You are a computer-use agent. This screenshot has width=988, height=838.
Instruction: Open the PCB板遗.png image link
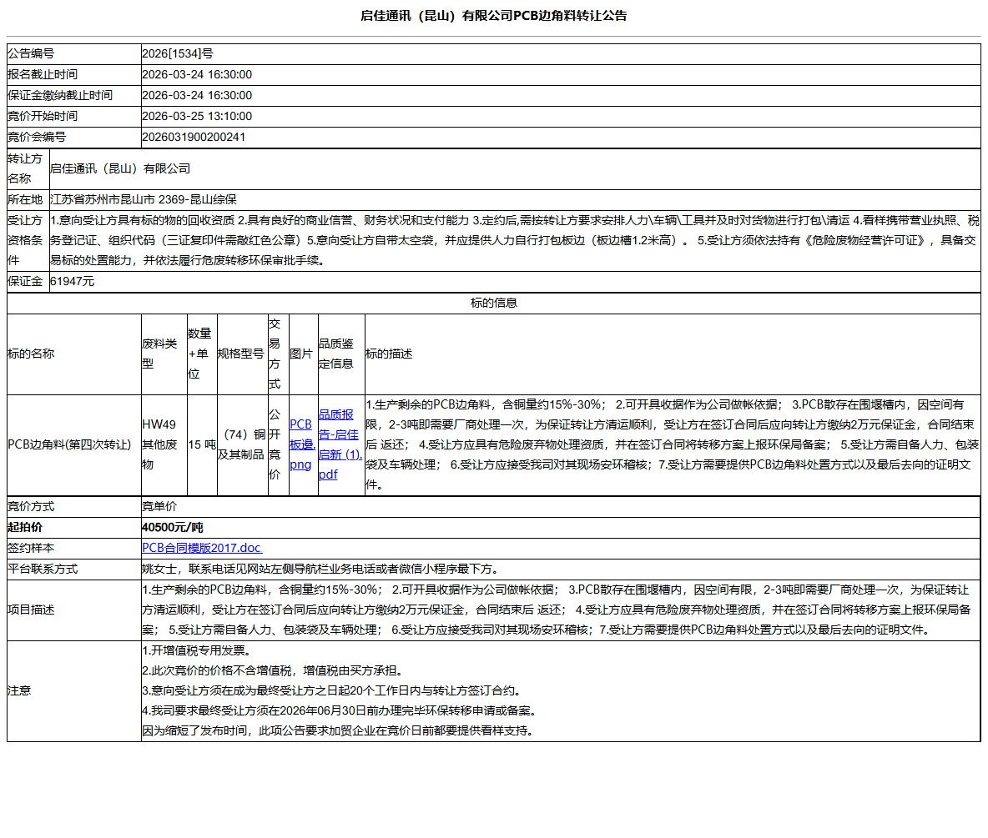(300, 442)
